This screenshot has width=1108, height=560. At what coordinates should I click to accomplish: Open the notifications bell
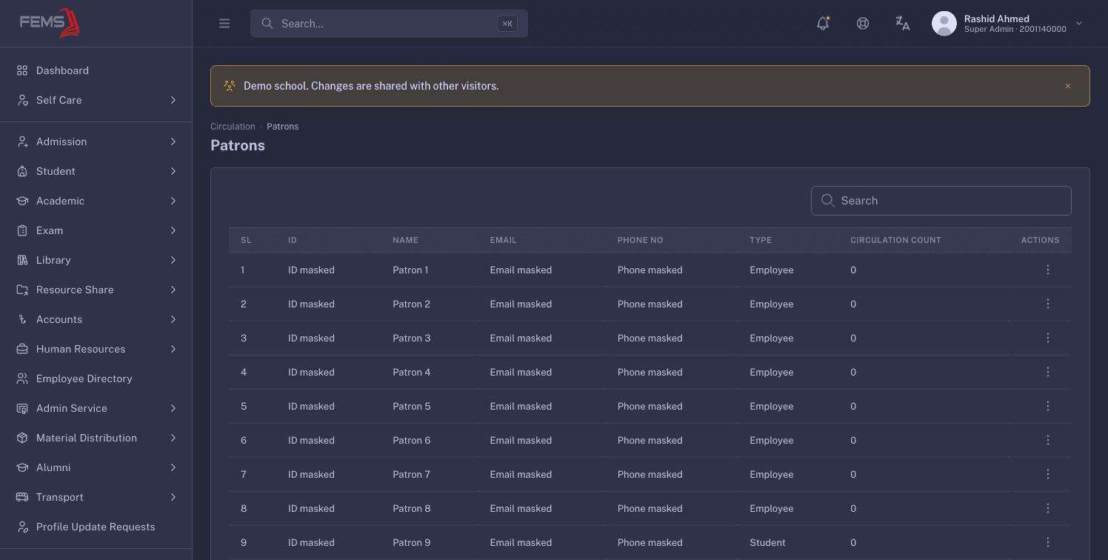[x=823, y=23]
